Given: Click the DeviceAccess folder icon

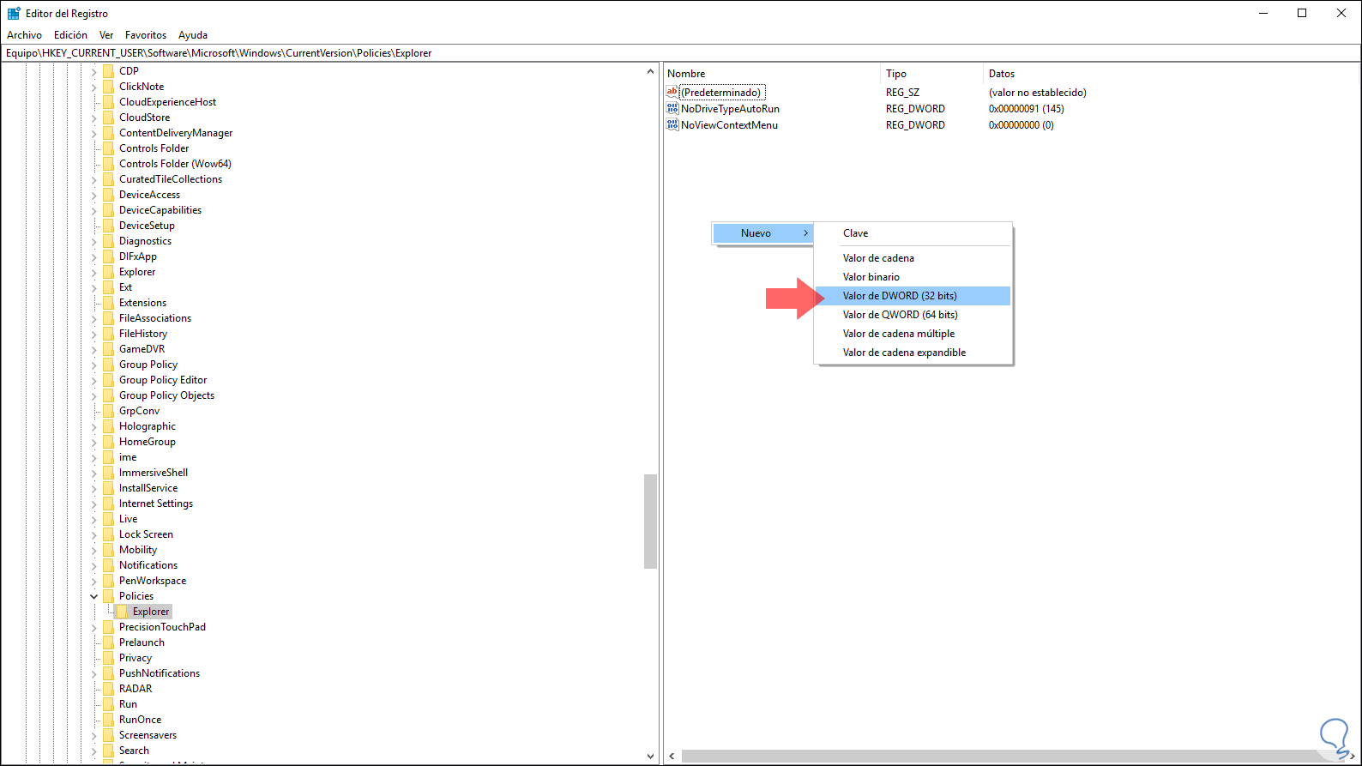Looking at the screenshot, I should pos(108,195).
